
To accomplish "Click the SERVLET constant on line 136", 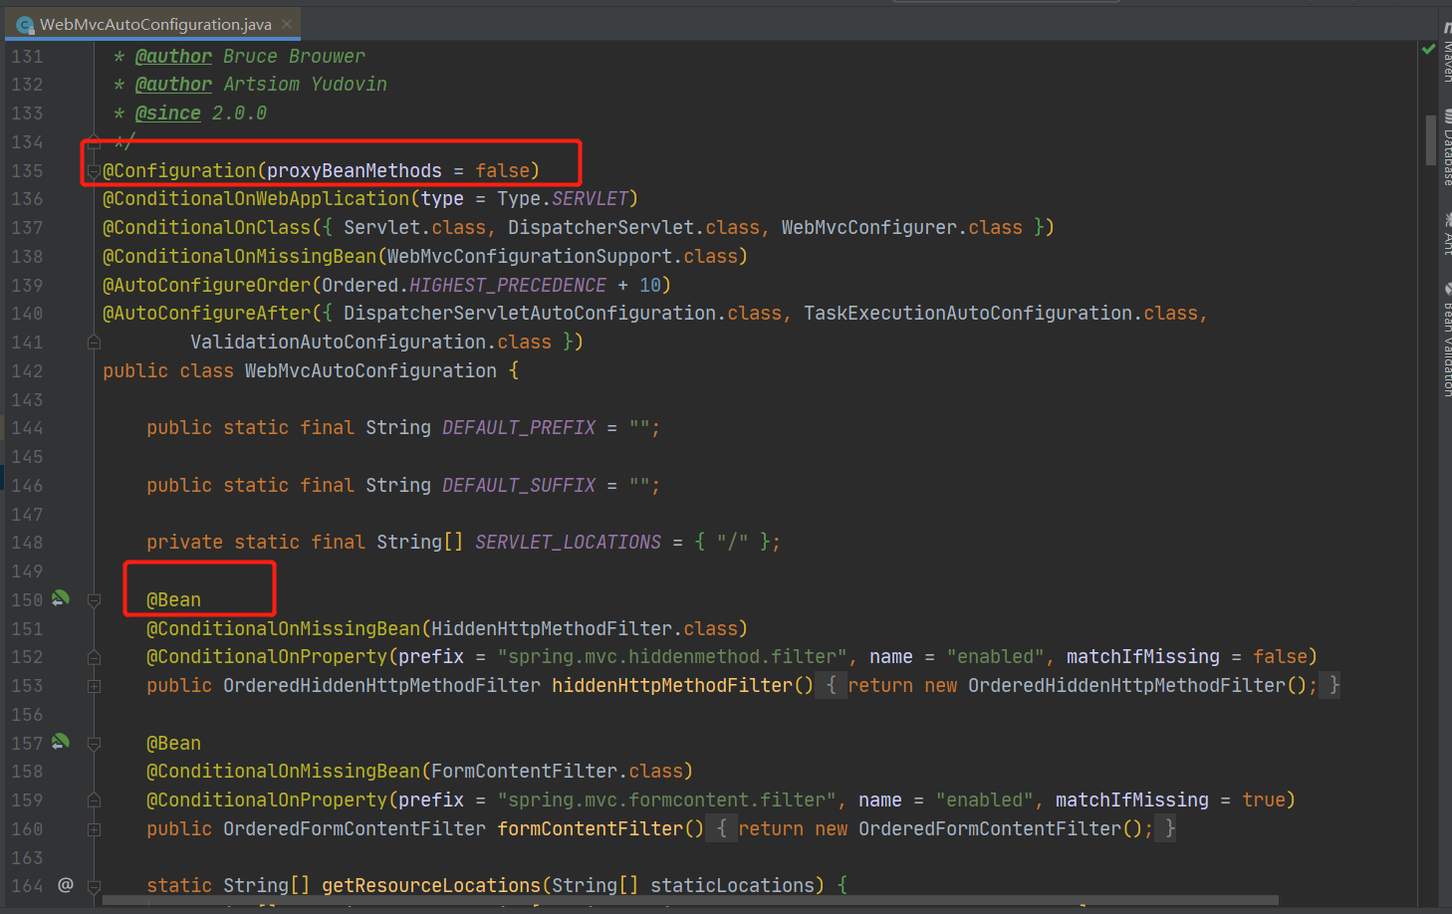I will 591,198.
